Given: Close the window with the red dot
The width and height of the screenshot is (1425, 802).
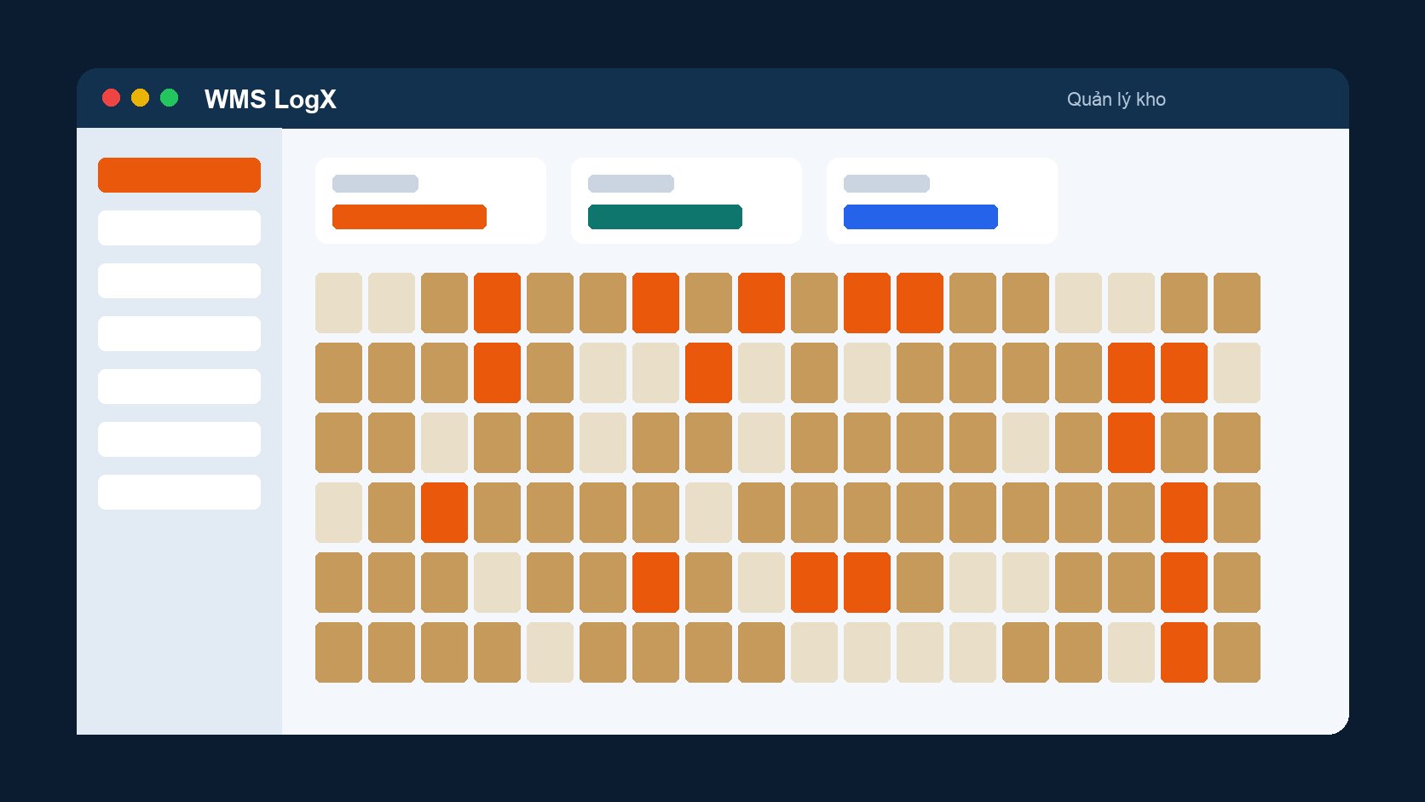Looking at the screenshot, I should tap(111, 98).
